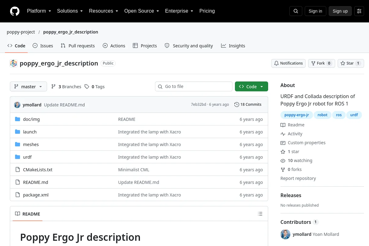Open the README outline list icon
369x246 pixels.
pos(260,214)
